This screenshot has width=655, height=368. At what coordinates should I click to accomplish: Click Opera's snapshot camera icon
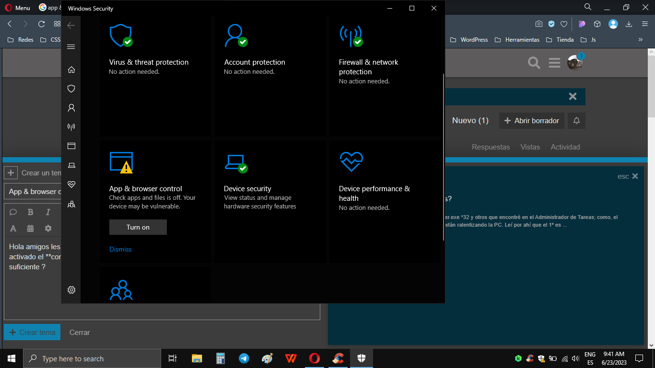tap(539, 24)
